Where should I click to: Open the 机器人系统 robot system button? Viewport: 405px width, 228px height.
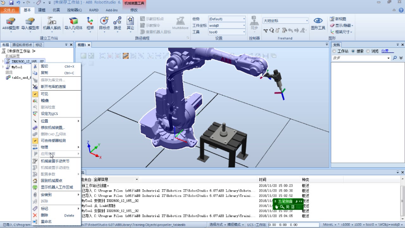click(x=51, y=23)
